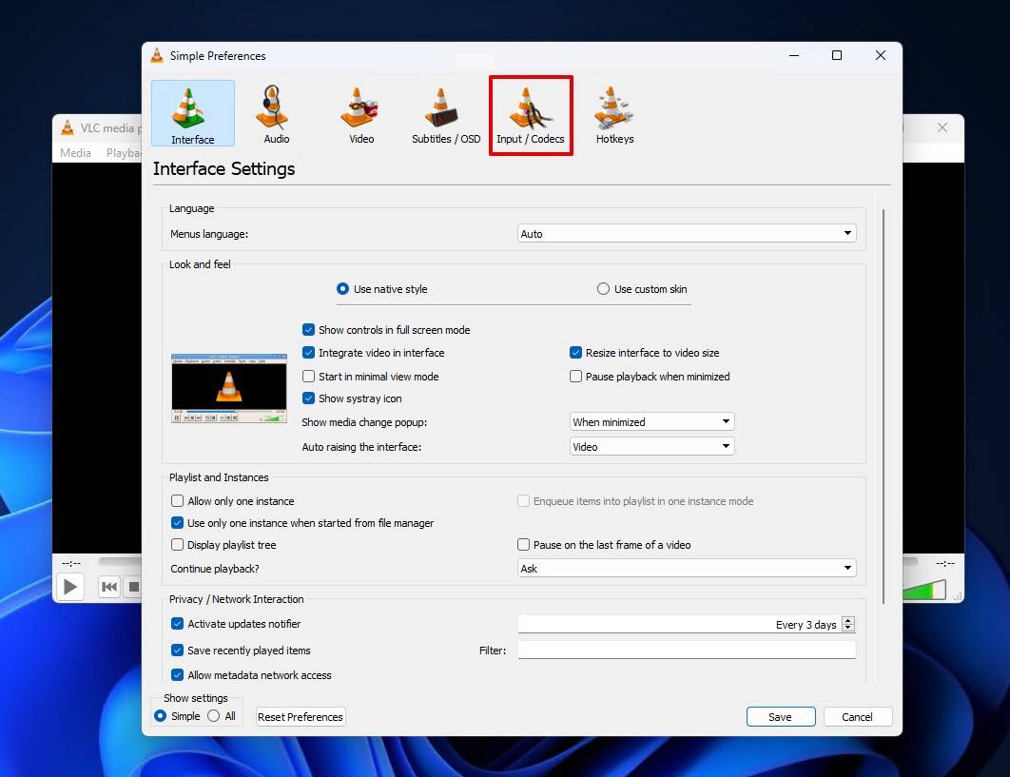Click the elapsed time label in VLC player
Viewport: 1010px width, 777px height.
[71, 563]
